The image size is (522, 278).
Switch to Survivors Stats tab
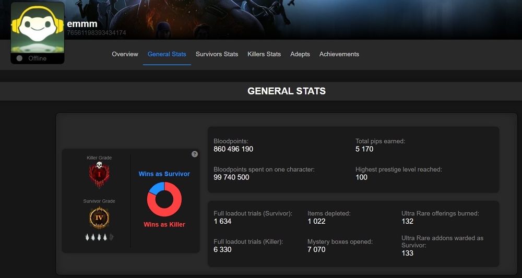217,54
